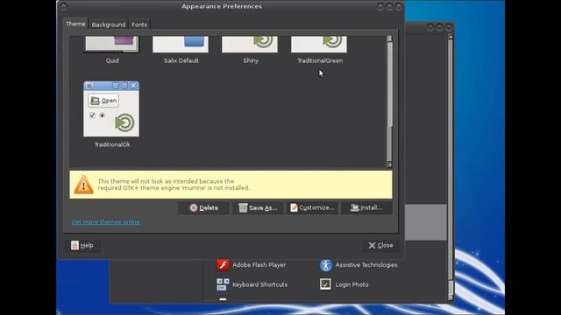Screen dimensions: 561x315
Task: Choose the Shiny theme thumbnail
Action: coord(250,44)
